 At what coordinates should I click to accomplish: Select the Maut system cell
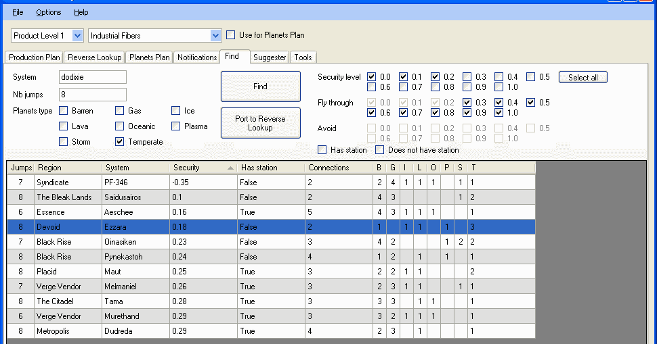pyautogui.click(x=135, y=271)
